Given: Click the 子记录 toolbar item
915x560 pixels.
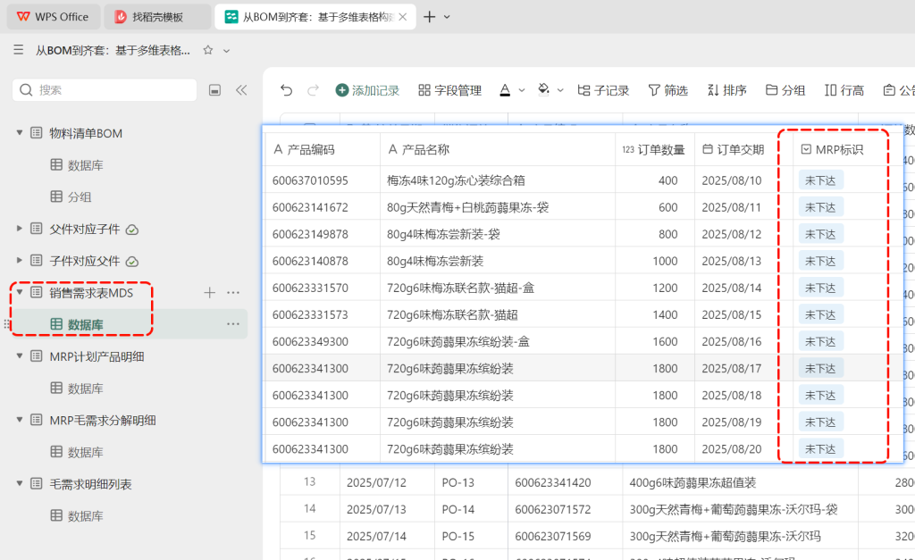Looking at the screenshot, I should pyautogui.click(x=603, y=90).
